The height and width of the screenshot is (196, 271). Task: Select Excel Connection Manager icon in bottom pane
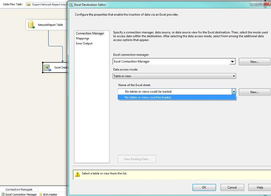tap(3, 194)
